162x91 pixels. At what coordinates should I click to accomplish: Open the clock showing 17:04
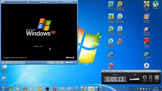(x=156, y=89)
